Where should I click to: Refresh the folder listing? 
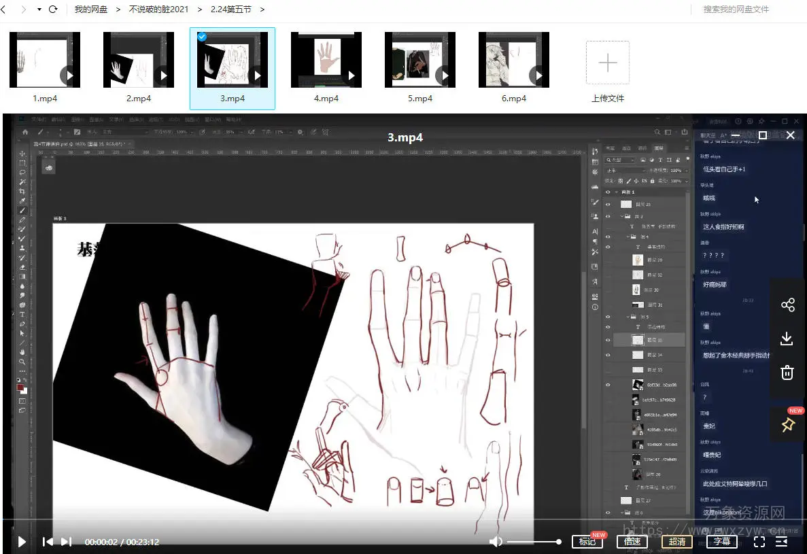53,10
